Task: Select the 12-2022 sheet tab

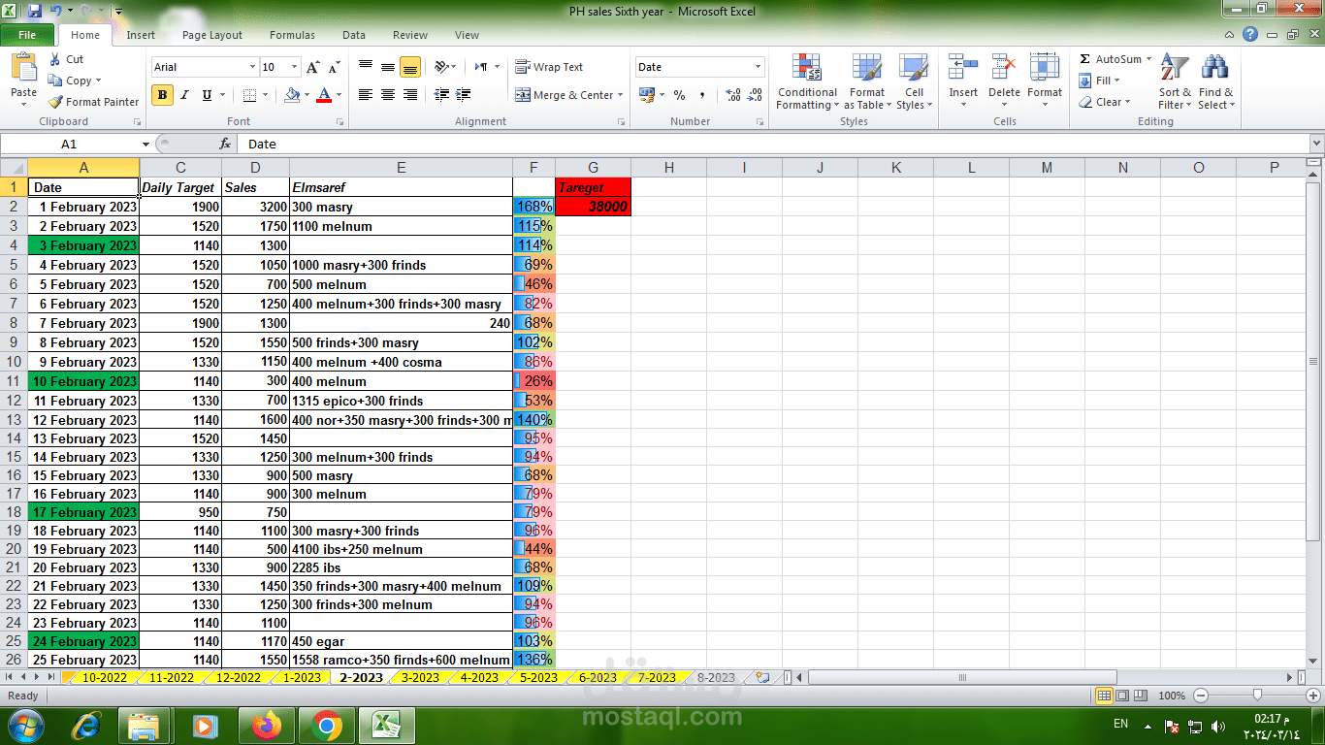Action: click(x=238, y=678)
